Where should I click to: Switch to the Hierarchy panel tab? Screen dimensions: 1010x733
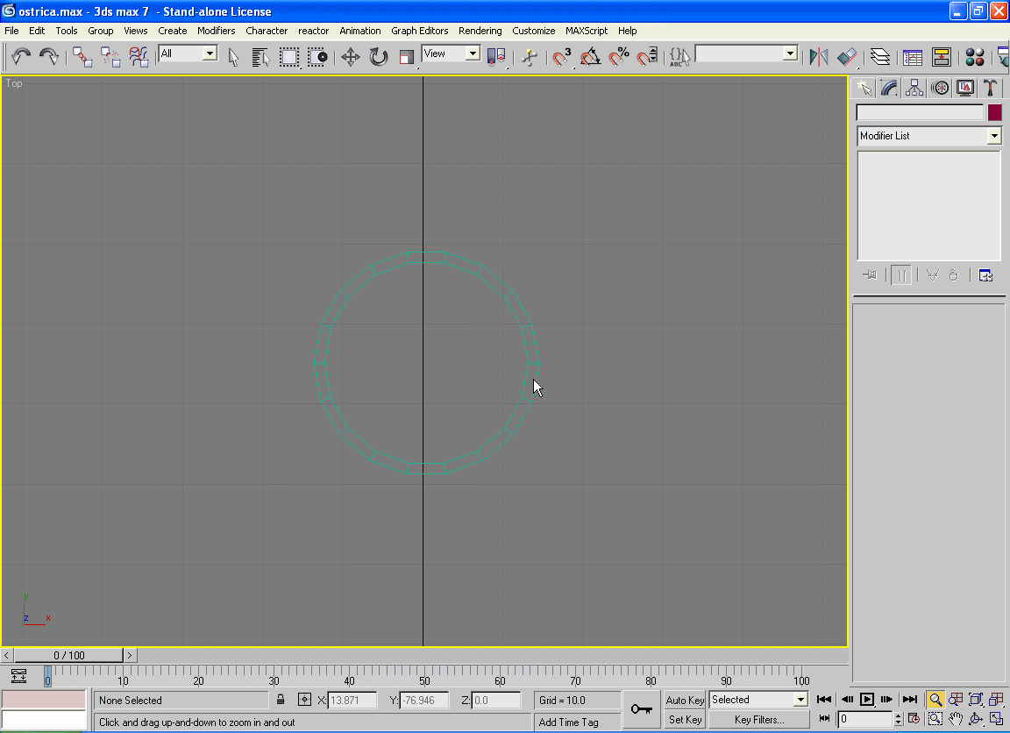pos(914,88)
